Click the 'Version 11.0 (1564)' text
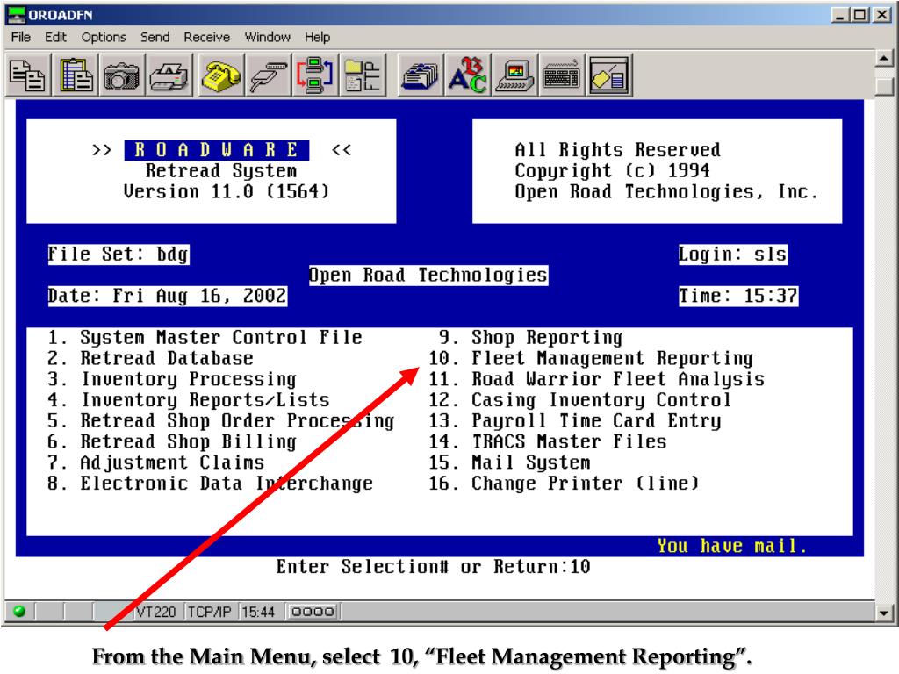The height and width of the screenshot is (674, 899). click(x=227, y=191)
